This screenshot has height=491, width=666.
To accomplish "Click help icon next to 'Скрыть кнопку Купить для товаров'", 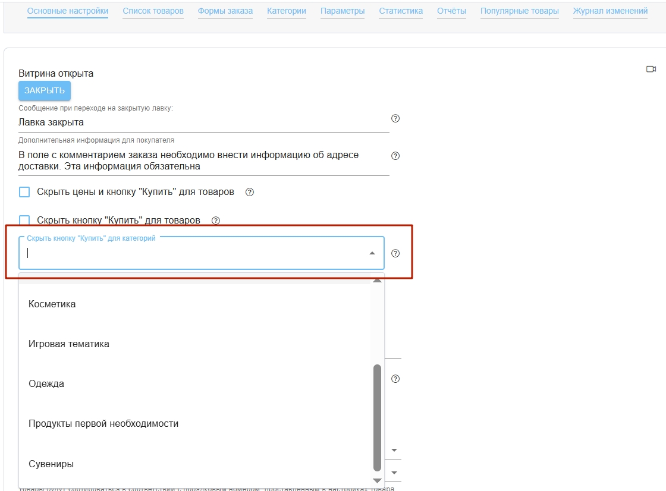I will point(216,221).
